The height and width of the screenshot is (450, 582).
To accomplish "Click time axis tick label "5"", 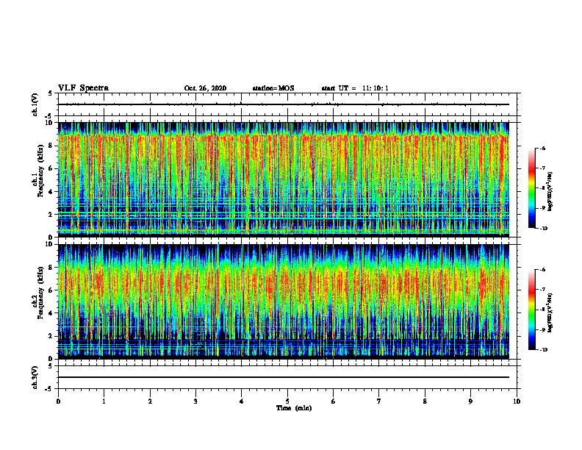I will click(x=287, y=401).
